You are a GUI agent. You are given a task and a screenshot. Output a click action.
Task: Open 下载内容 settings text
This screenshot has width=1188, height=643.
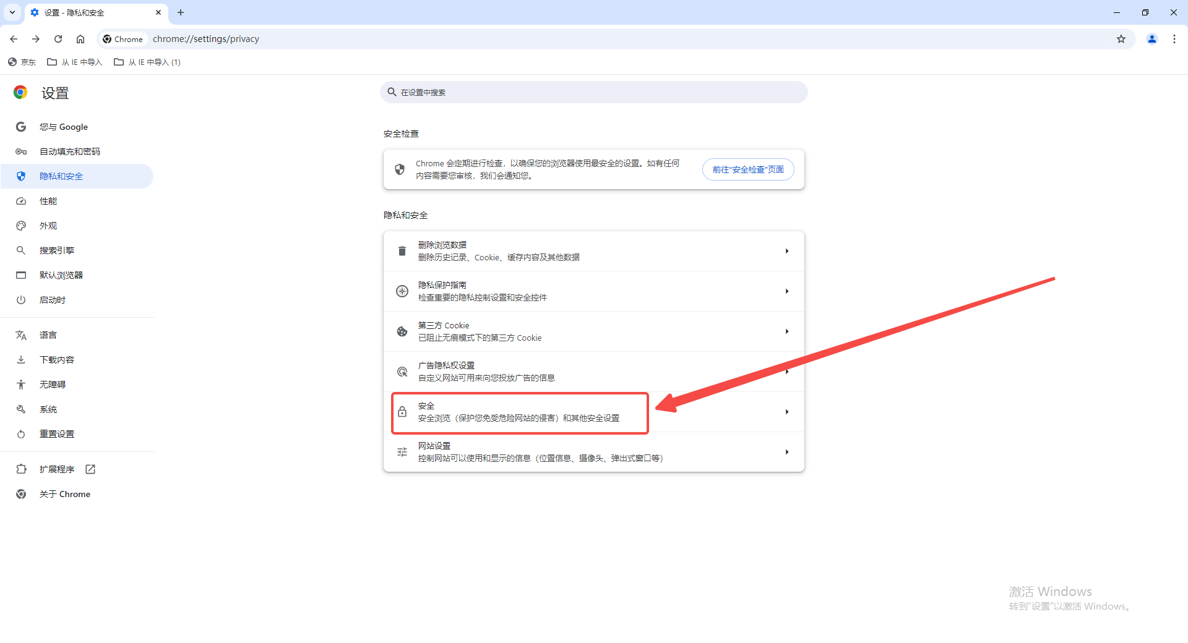pos(57,360)
